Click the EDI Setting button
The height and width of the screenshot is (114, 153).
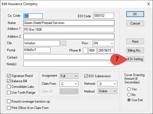point(135,59)
